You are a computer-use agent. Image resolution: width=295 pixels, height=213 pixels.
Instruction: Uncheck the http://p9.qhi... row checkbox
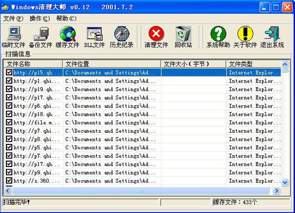(9, 172)
